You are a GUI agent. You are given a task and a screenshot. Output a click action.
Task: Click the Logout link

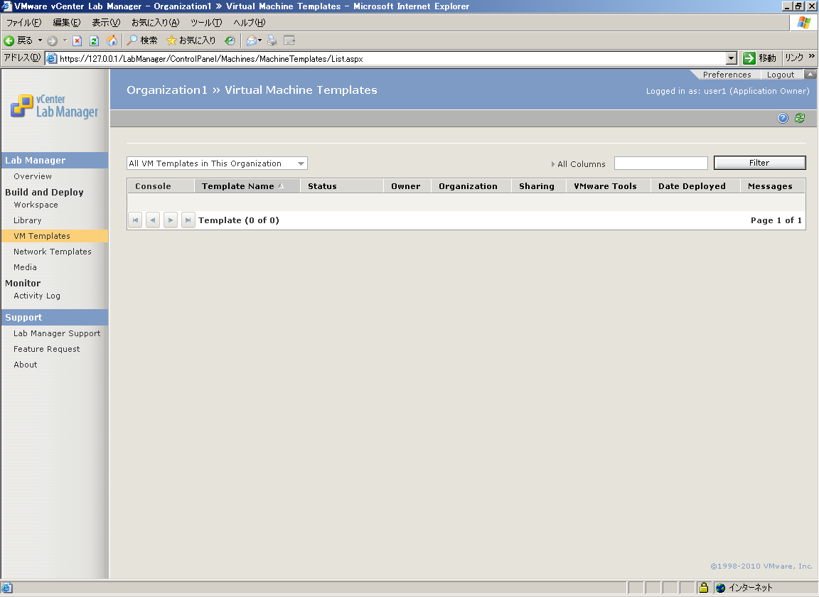pos(781,75)
